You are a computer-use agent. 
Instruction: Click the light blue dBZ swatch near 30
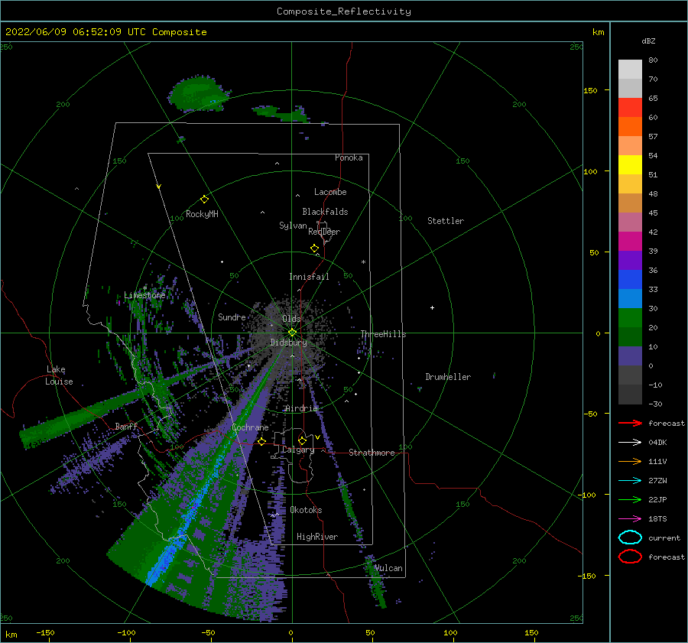(630, 299)
